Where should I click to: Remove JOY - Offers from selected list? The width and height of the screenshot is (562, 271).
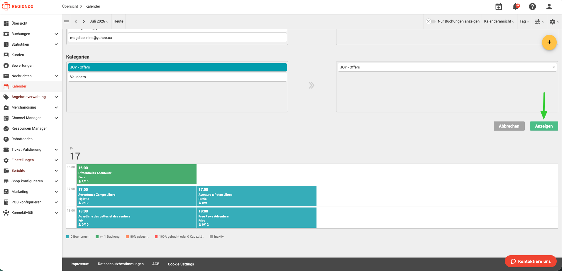(553, 67)
